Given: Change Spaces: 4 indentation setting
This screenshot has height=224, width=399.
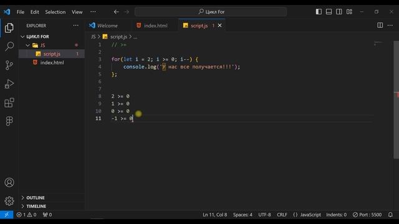Looking at the screenshot, I should point(243,215).
